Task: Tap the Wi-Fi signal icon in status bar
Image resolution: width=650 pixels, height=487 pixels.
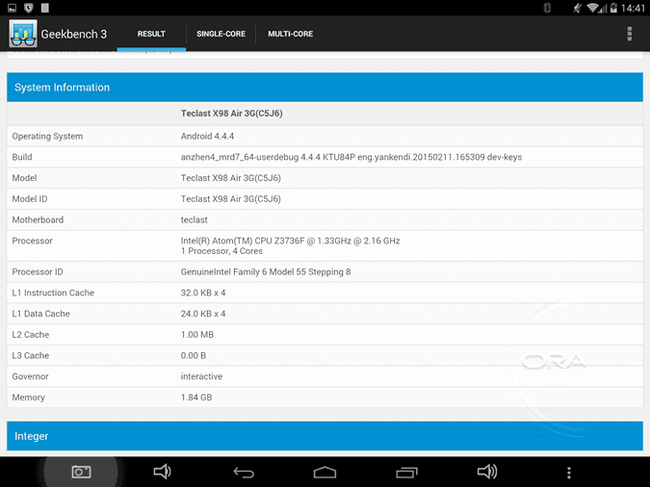Action: point(593,8)
